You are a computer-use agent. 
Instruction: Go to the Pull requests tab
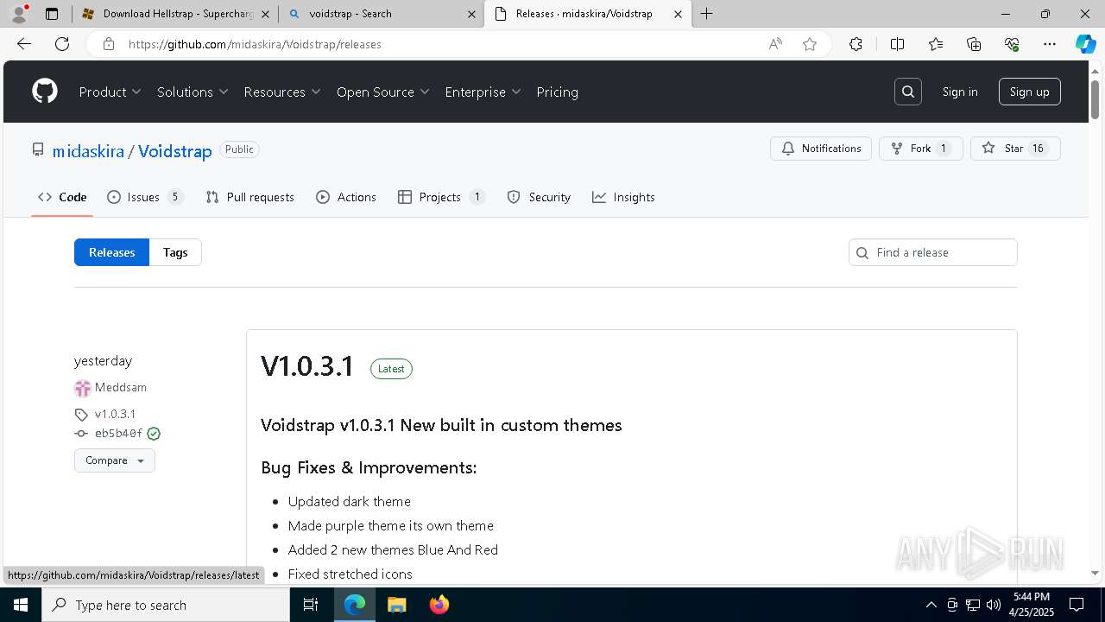pyautogui.click(x=250, y=197)
